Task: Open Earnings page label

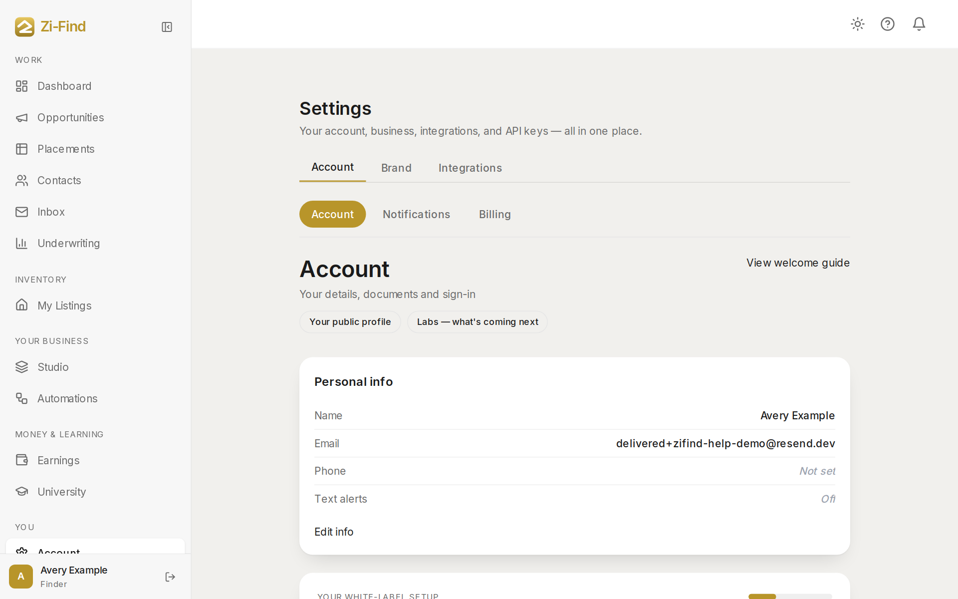Action: click(58, 461)
